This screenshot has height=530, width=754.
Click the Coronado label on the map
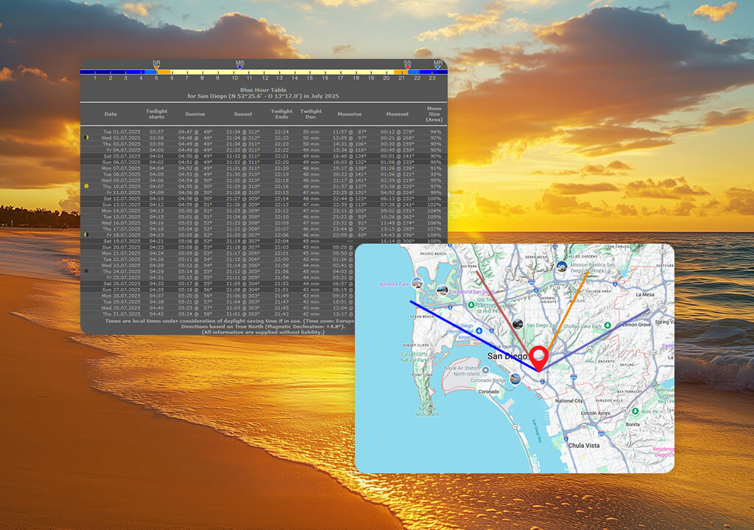(x=489, y=392)
